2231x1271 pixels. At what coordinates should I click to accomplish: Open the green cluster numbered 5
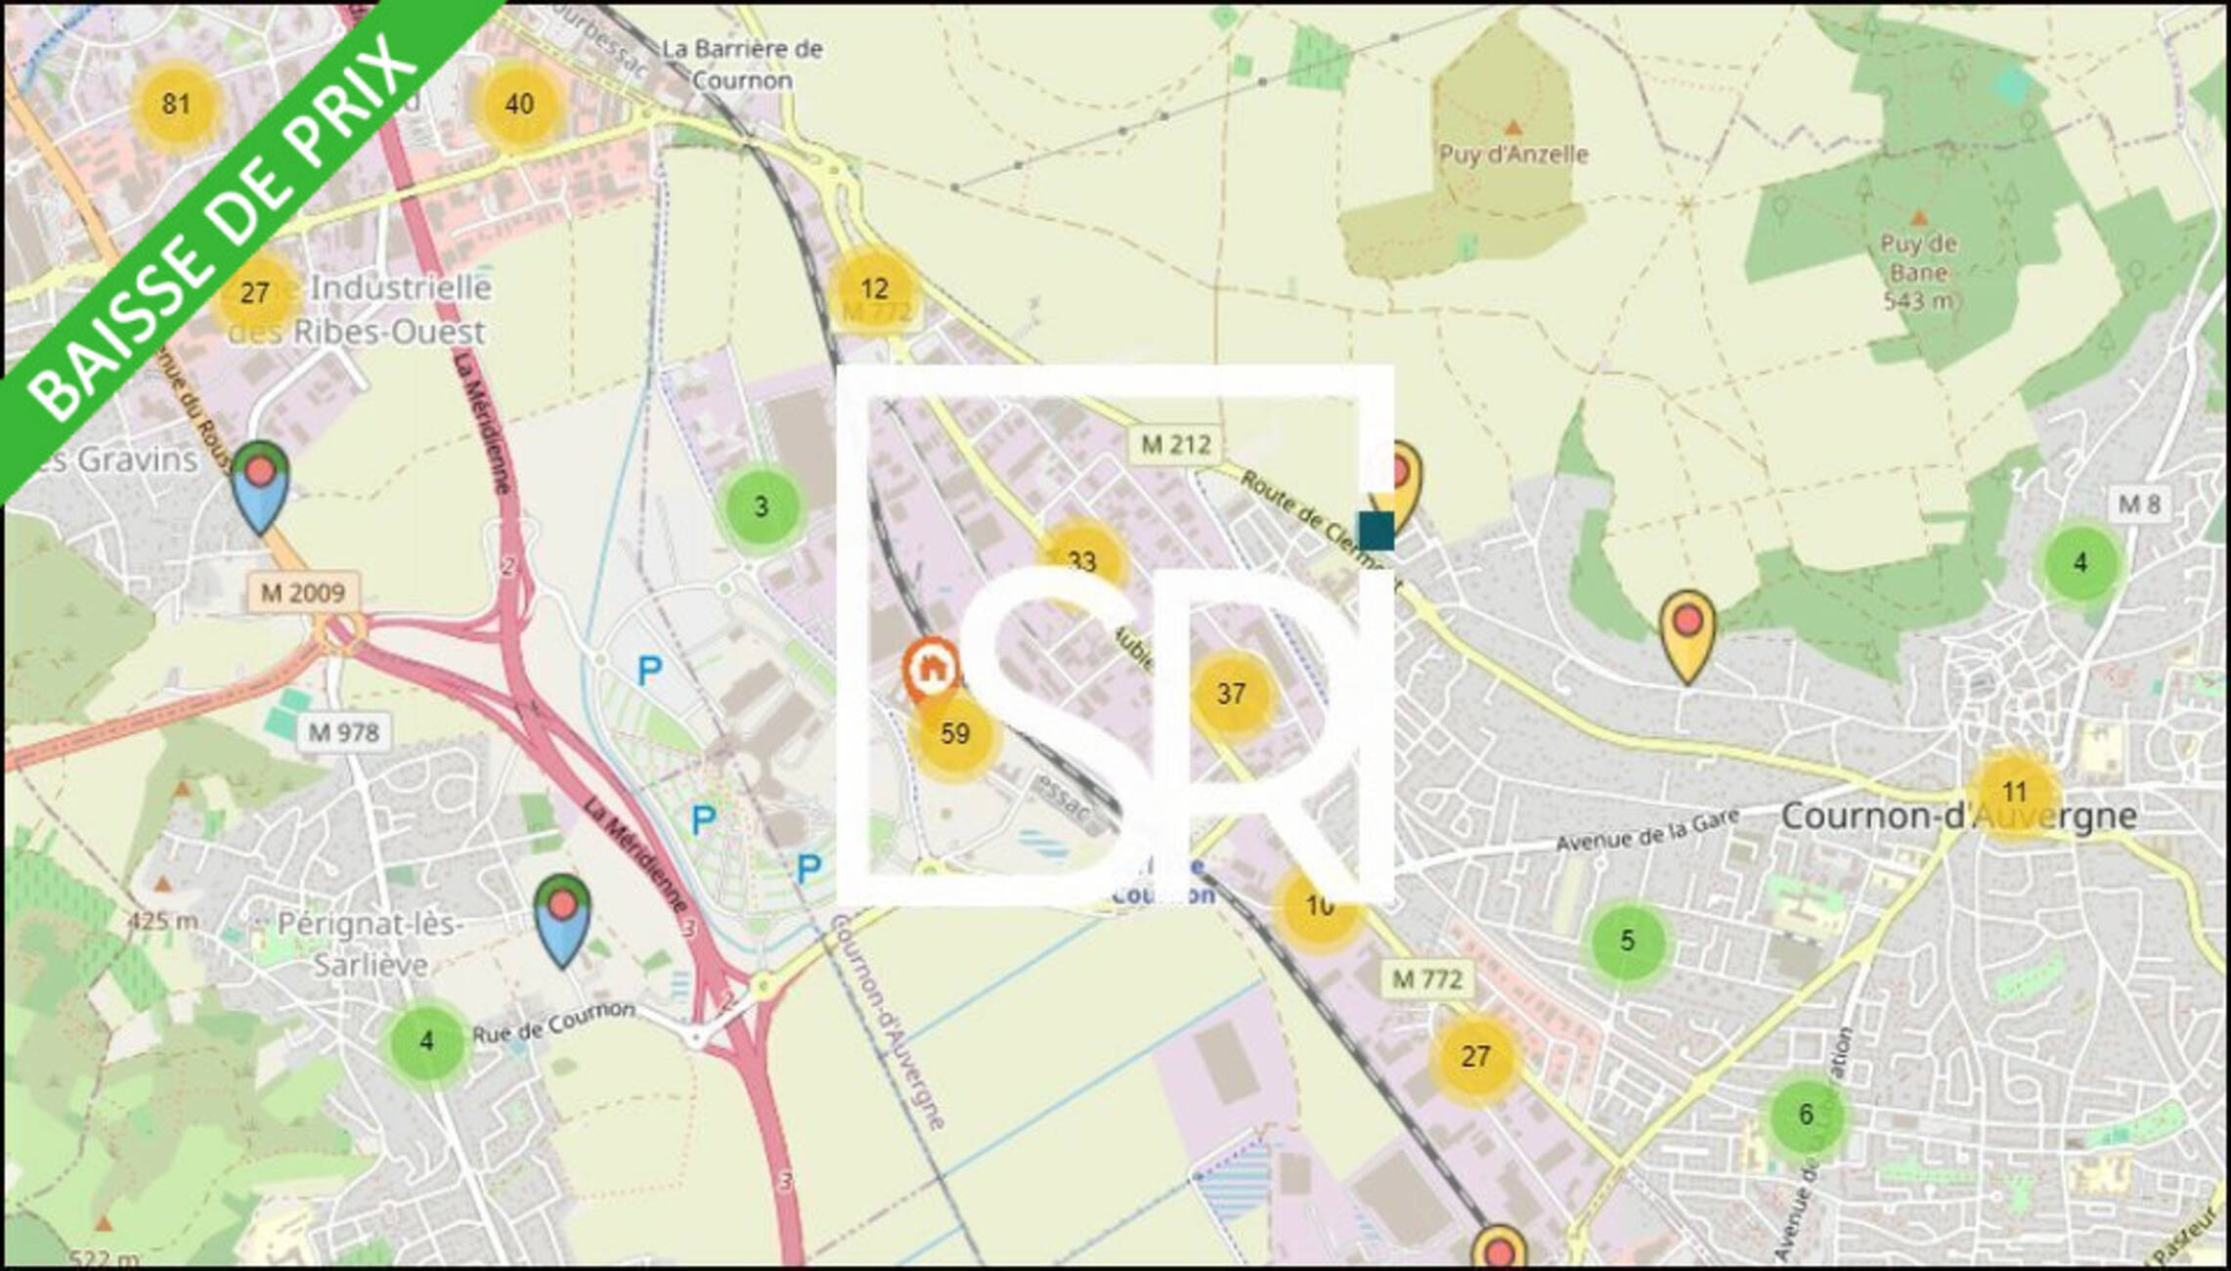point(1627,941)
